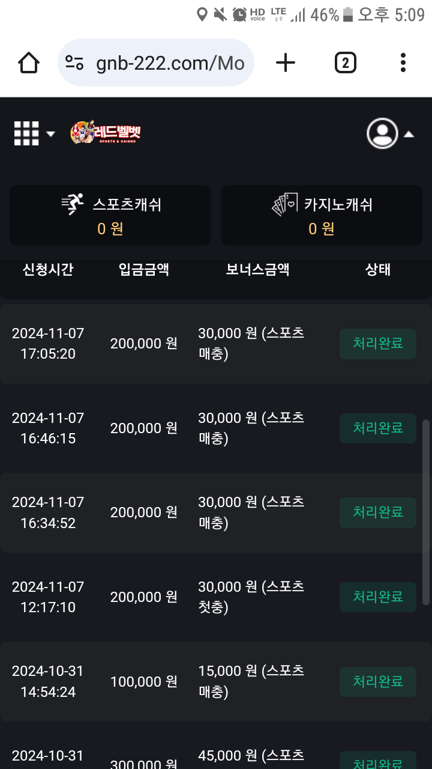Open a new tab with plus icon

click(x=286, y=62)
